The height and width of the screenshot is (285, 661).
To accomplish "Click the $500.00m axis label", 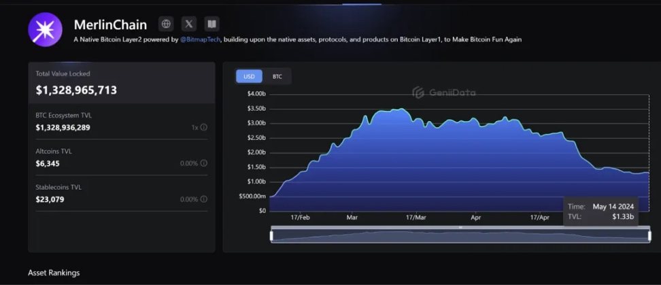I will (252, 196).
